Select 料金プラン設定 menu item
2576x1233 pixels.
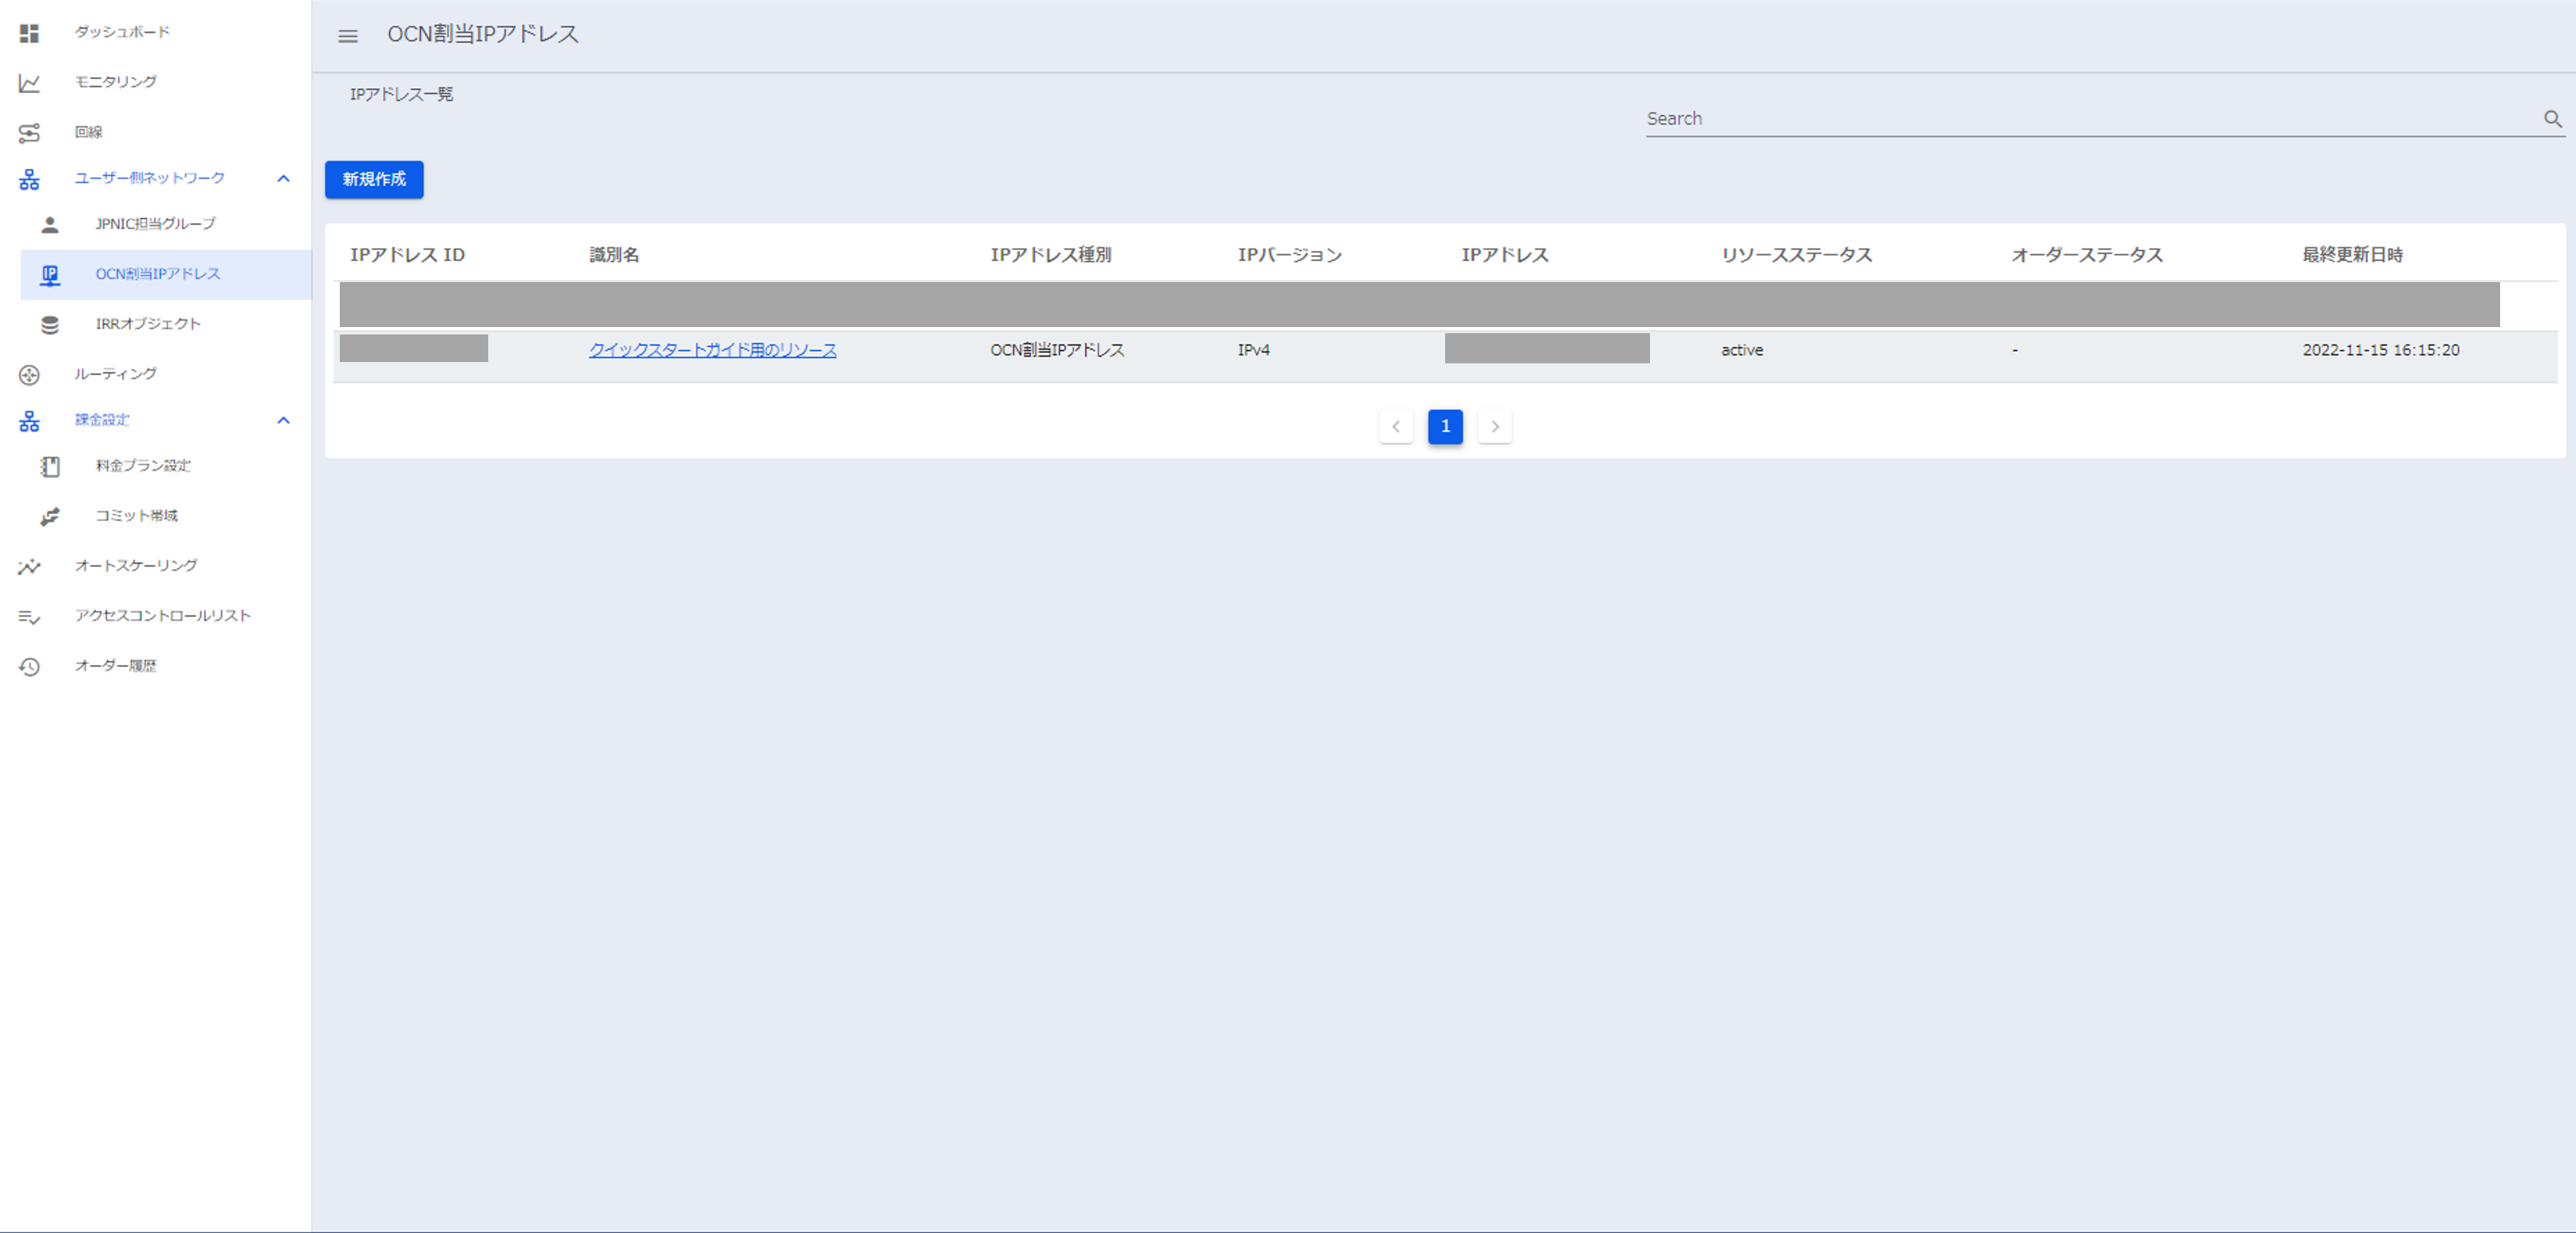coord(143,466)
